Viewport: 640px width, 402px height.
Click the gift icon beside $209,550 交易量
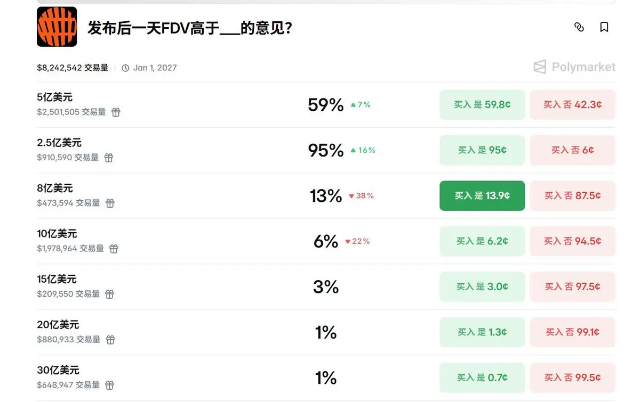(x=109, y=294)
